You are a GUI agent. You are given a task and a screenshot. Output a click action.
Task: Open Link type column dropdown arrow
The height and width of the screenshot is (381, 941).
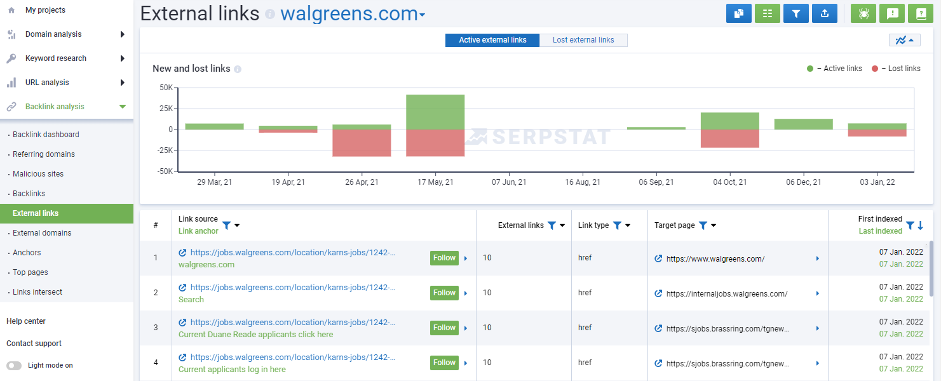click(x=628, y=225)
